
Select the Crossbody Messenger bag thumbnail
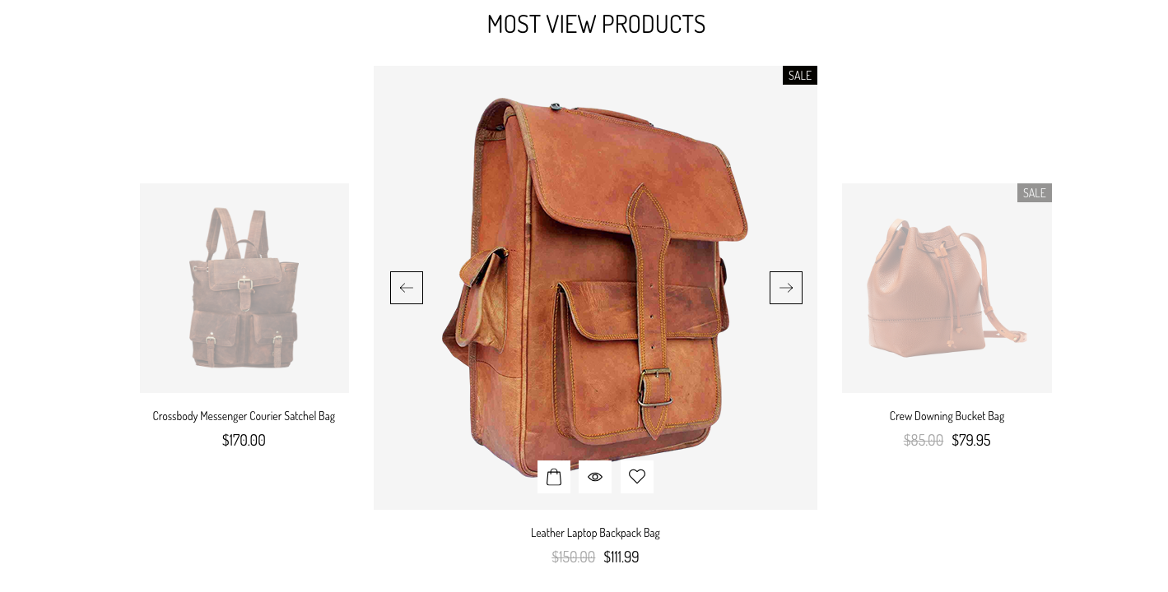coord(244,288)
